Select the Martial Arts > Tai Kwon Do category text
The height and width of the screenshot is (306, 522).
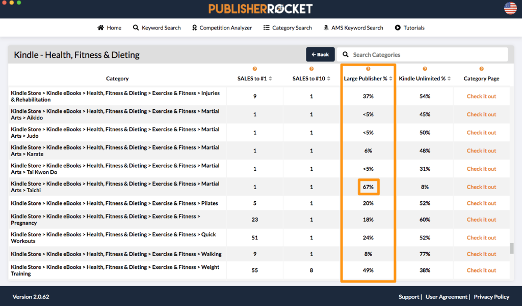click(x=115, y=169)
